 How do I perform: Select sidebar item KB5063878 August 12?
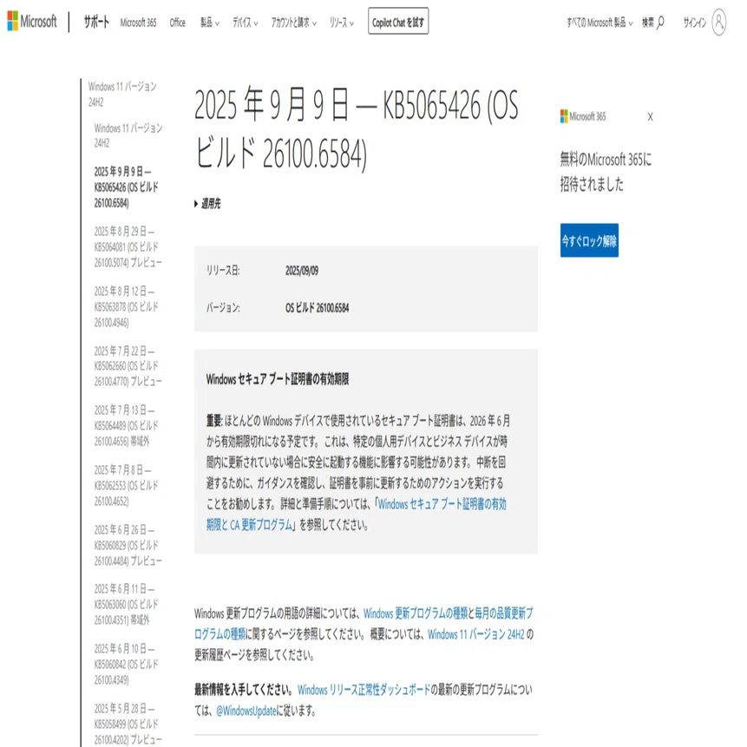pyautogui.click(x=127, y=306)
